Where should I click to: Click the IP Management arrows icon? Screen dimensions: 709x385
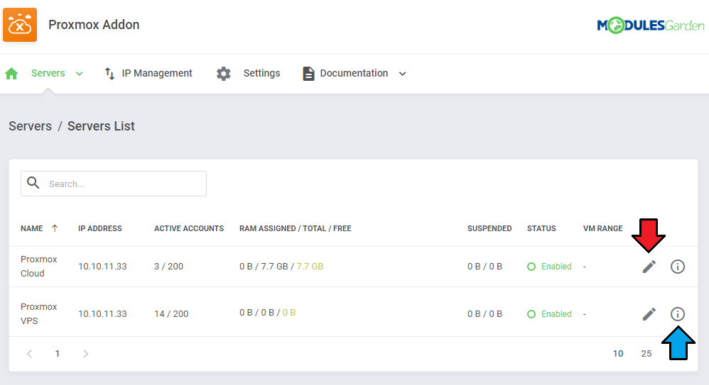point(109,73)
